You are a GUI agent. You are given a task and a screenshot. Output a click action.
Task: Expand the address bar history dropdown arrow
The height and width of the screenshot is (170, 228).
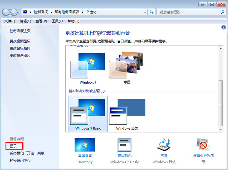point(145,12)
